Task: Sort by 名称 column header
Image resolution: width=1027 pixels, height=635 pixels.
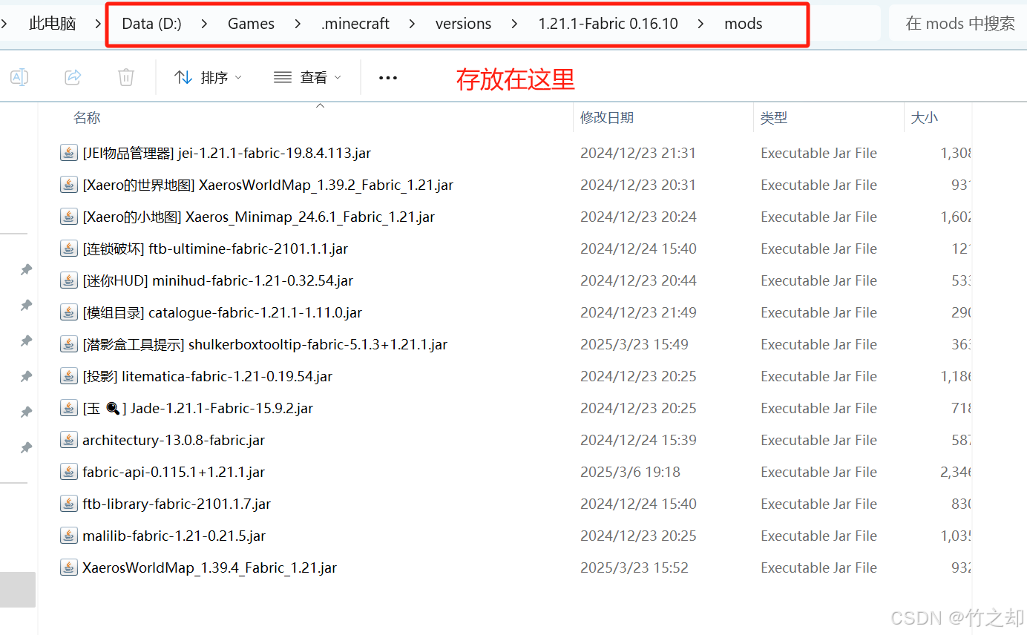Action: (87, 118)
